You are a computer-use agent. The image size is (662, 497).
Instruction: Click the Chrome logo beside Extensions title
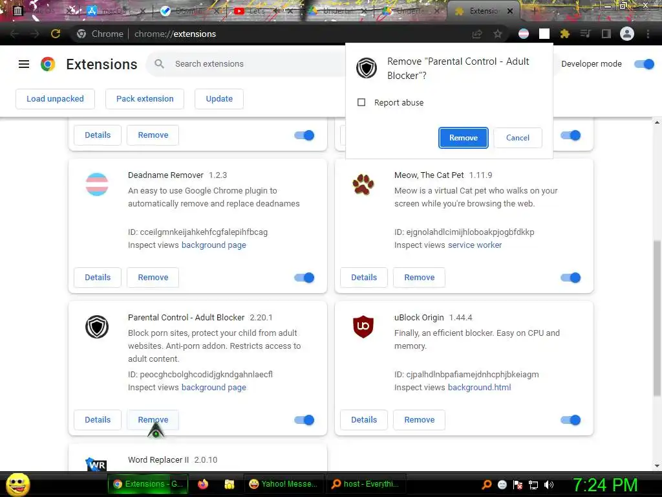coord(48,64)
